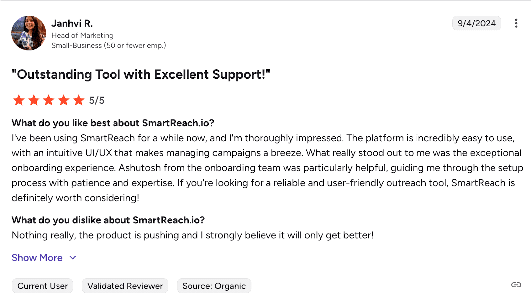
Task: Select the Validated Reviewer tag
Action: [x=125, y=286]
